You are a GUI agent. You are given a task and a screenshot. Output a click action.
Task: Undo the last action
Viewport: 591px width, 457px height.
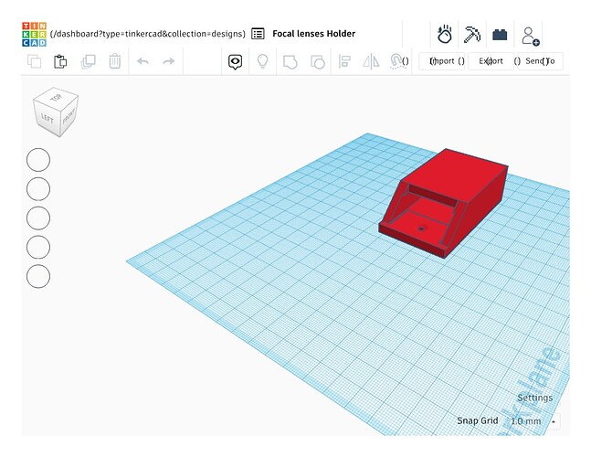[142, 61]
